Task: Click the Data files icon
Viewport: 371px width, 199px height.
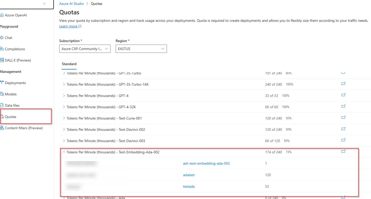Action: pos(2,105)
